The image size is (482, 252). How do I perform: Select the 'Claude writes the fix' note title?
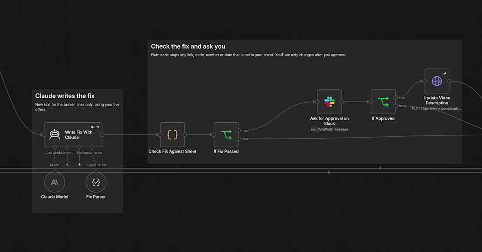pyautogui.click(x=65, y=96)
